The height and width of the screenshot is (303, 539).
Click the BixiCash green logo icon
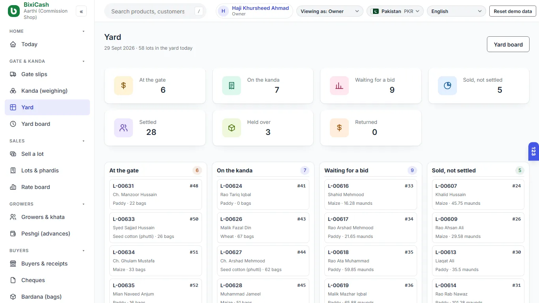pos(14,11)
